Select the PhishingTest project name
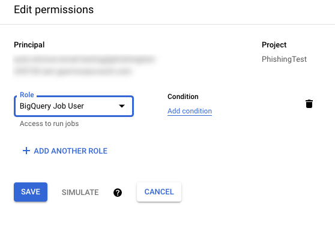The image size is (335, 228). tap(284, 59)
